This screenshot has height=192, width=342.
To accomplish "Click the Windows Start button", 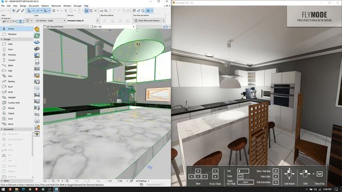I will [3, 189].
